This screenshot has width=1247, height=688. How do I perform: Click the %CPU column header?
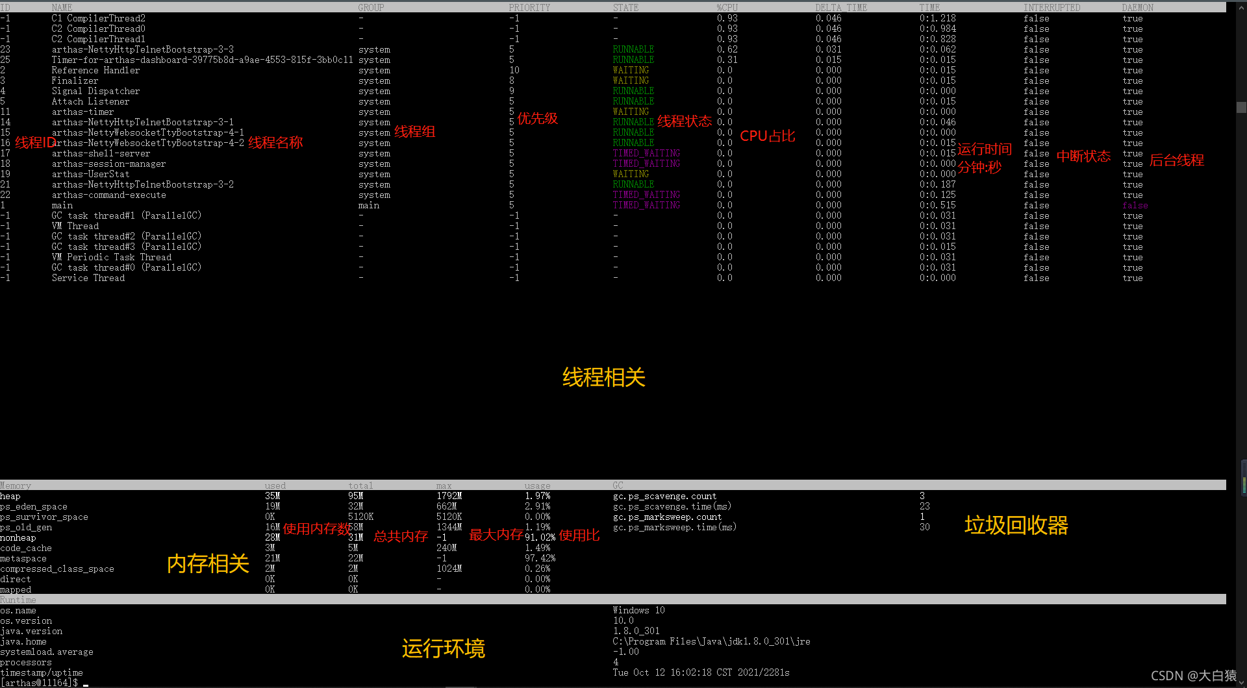click(x=727, y=8)
